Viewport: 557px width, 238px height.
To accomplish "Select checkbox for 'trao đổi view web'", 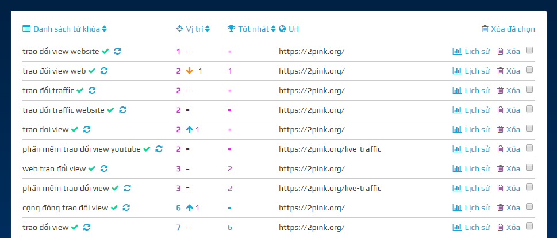I will (529, 70).
